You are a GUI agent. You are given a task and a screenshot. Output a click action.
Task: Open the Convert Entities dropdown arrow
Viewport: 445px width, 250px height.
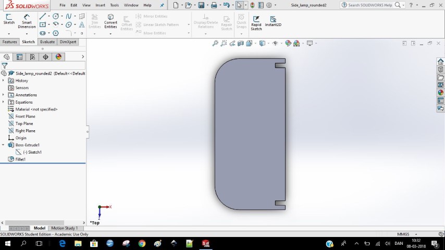click(110, 34)
